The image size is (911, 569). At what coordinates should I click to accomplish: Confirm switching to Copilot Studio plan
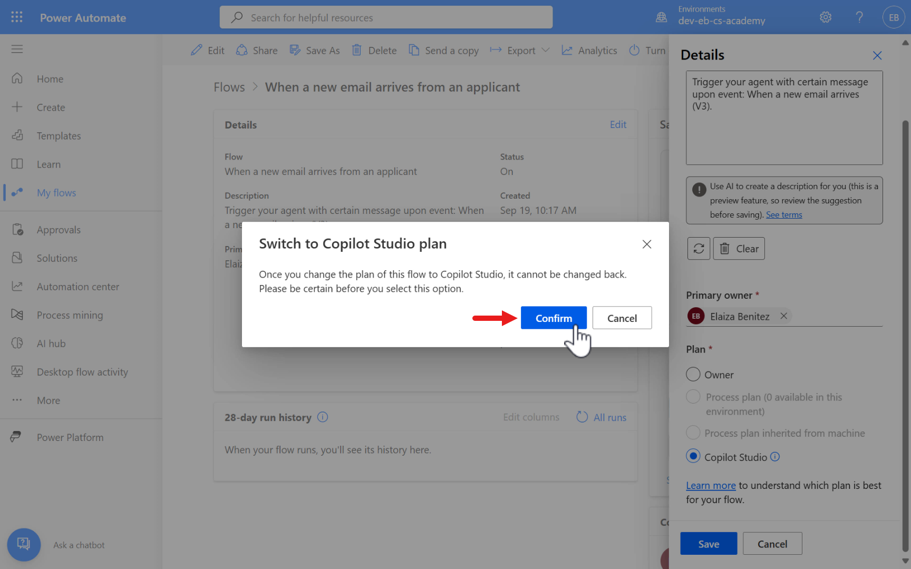[x=554, y=318]
